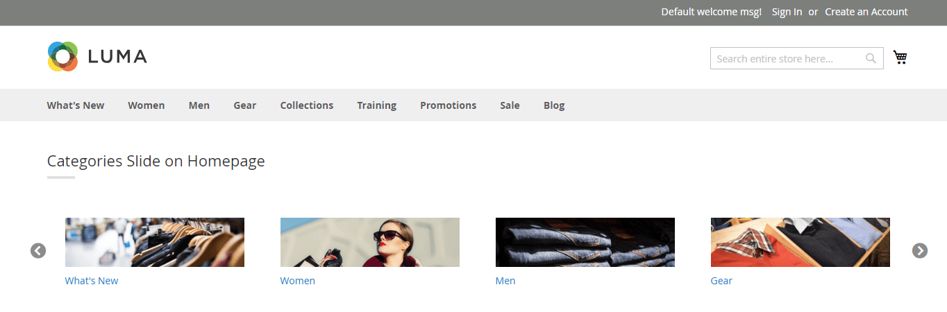Focus the search entire store field
Viewport: 947px width, 312px height.
pyautogui.click(x=797, y=58)
